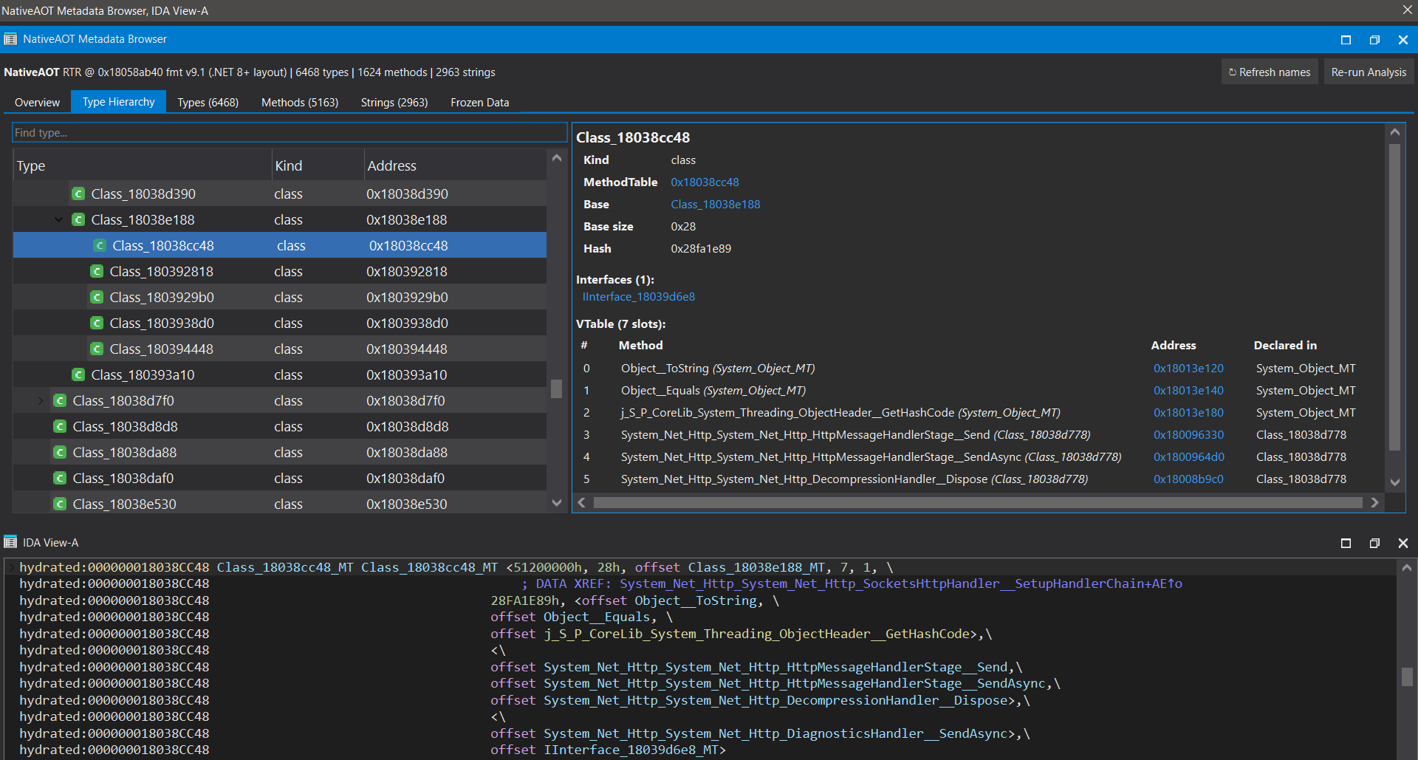Click the details pane scroll right arrow
Image resolution: width=1418 pixels, height=760 pixels.
pyautogui.click(x=1374, y=503)
